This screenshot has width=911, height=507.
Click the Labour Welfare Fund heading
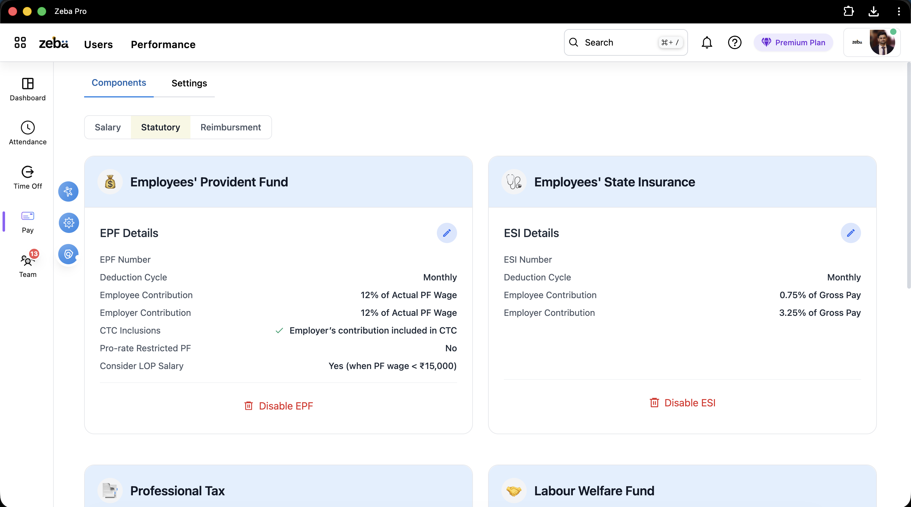click(594, 491)
